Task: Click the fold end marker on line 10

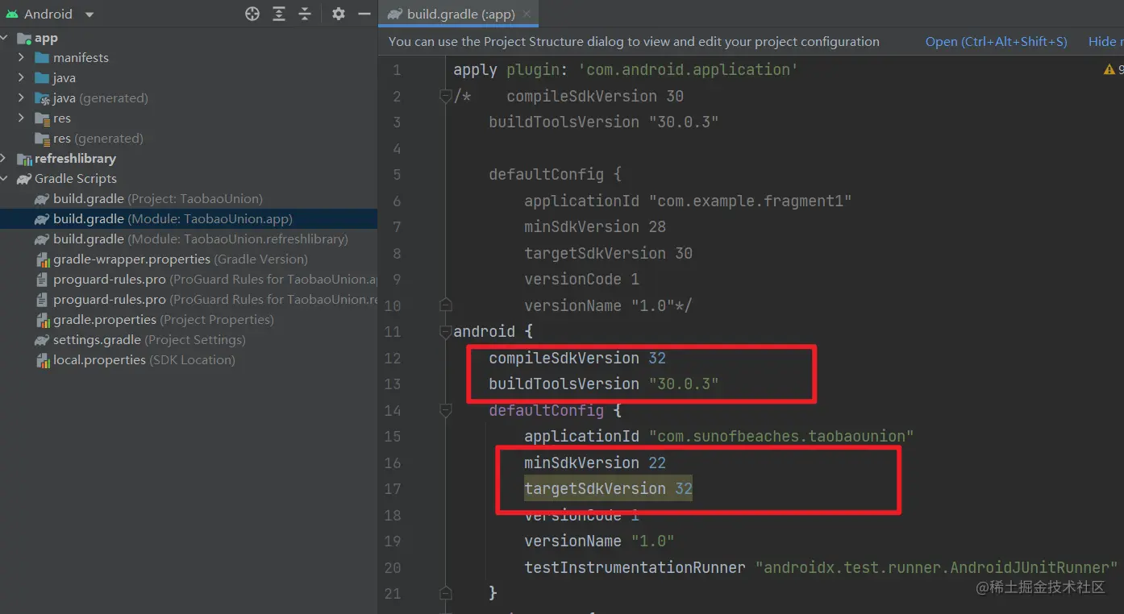Action: 445,305
